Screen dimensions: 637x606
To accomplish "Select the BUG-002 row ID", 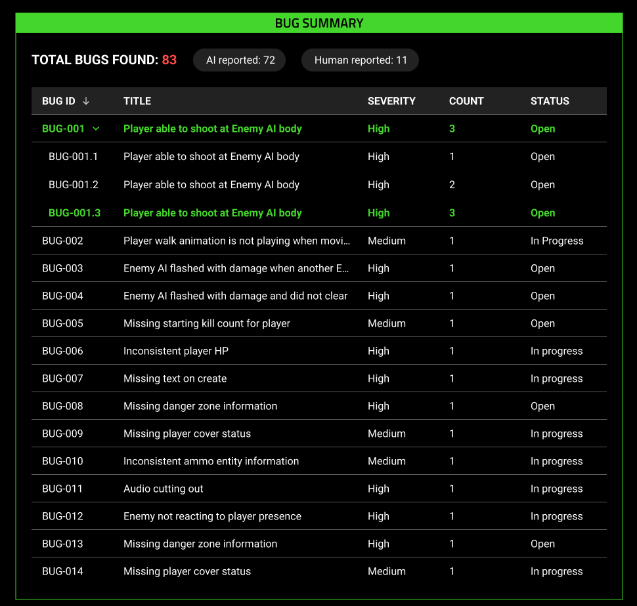I will (62, 241).
